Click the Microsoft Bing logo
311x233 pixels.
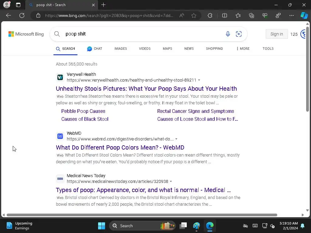click(26, 34)
